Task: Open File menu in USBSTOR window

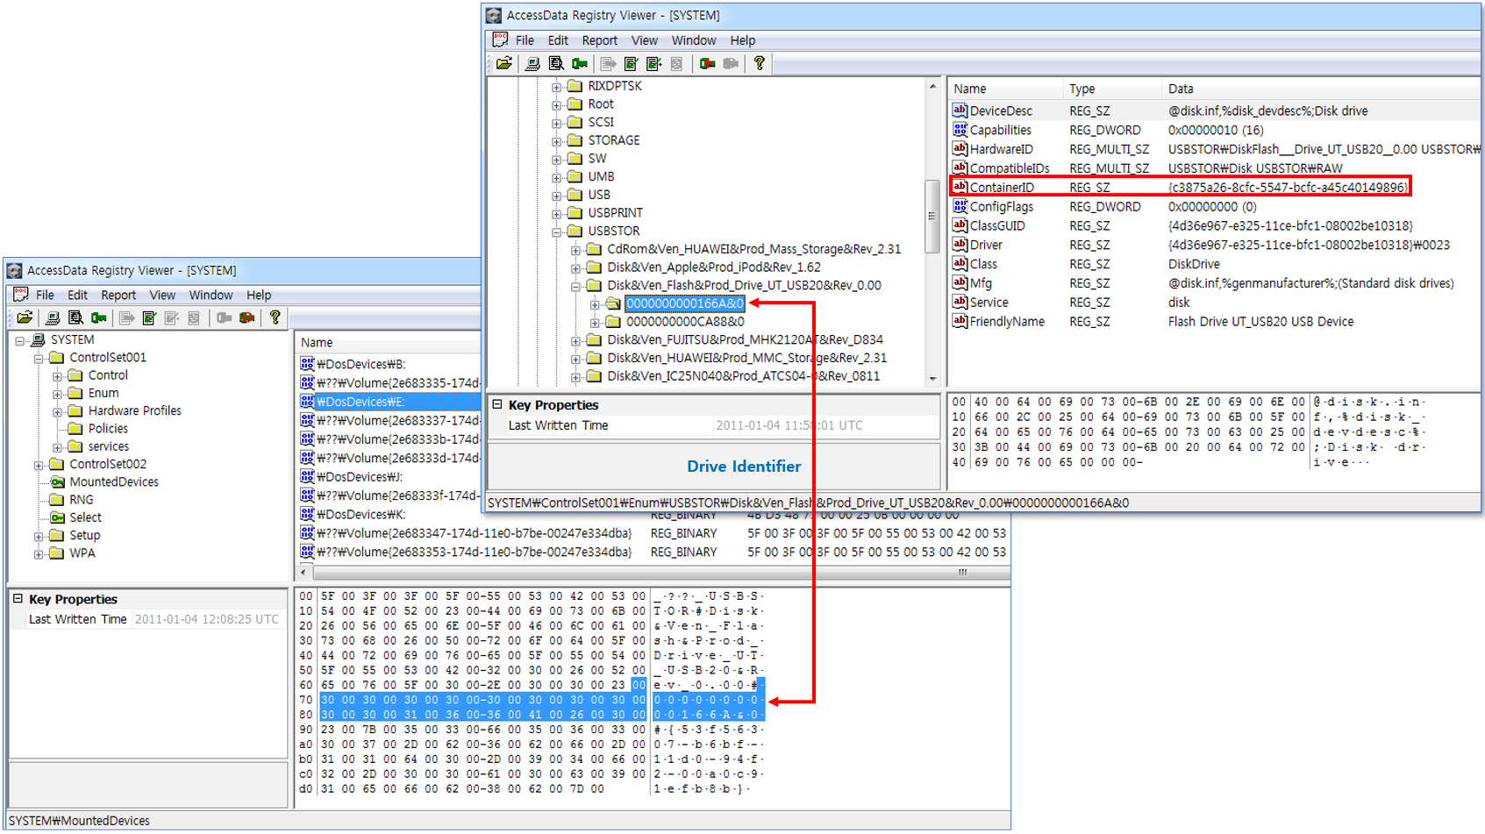Action: [x=525, y=40]
